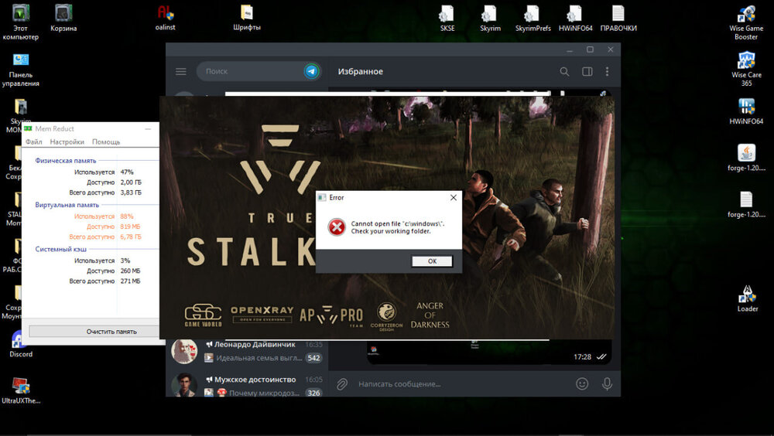Open the Мужское достоинство chat
Image resolution: width=774 pixels, height=436 pixels.
point(247,385)
